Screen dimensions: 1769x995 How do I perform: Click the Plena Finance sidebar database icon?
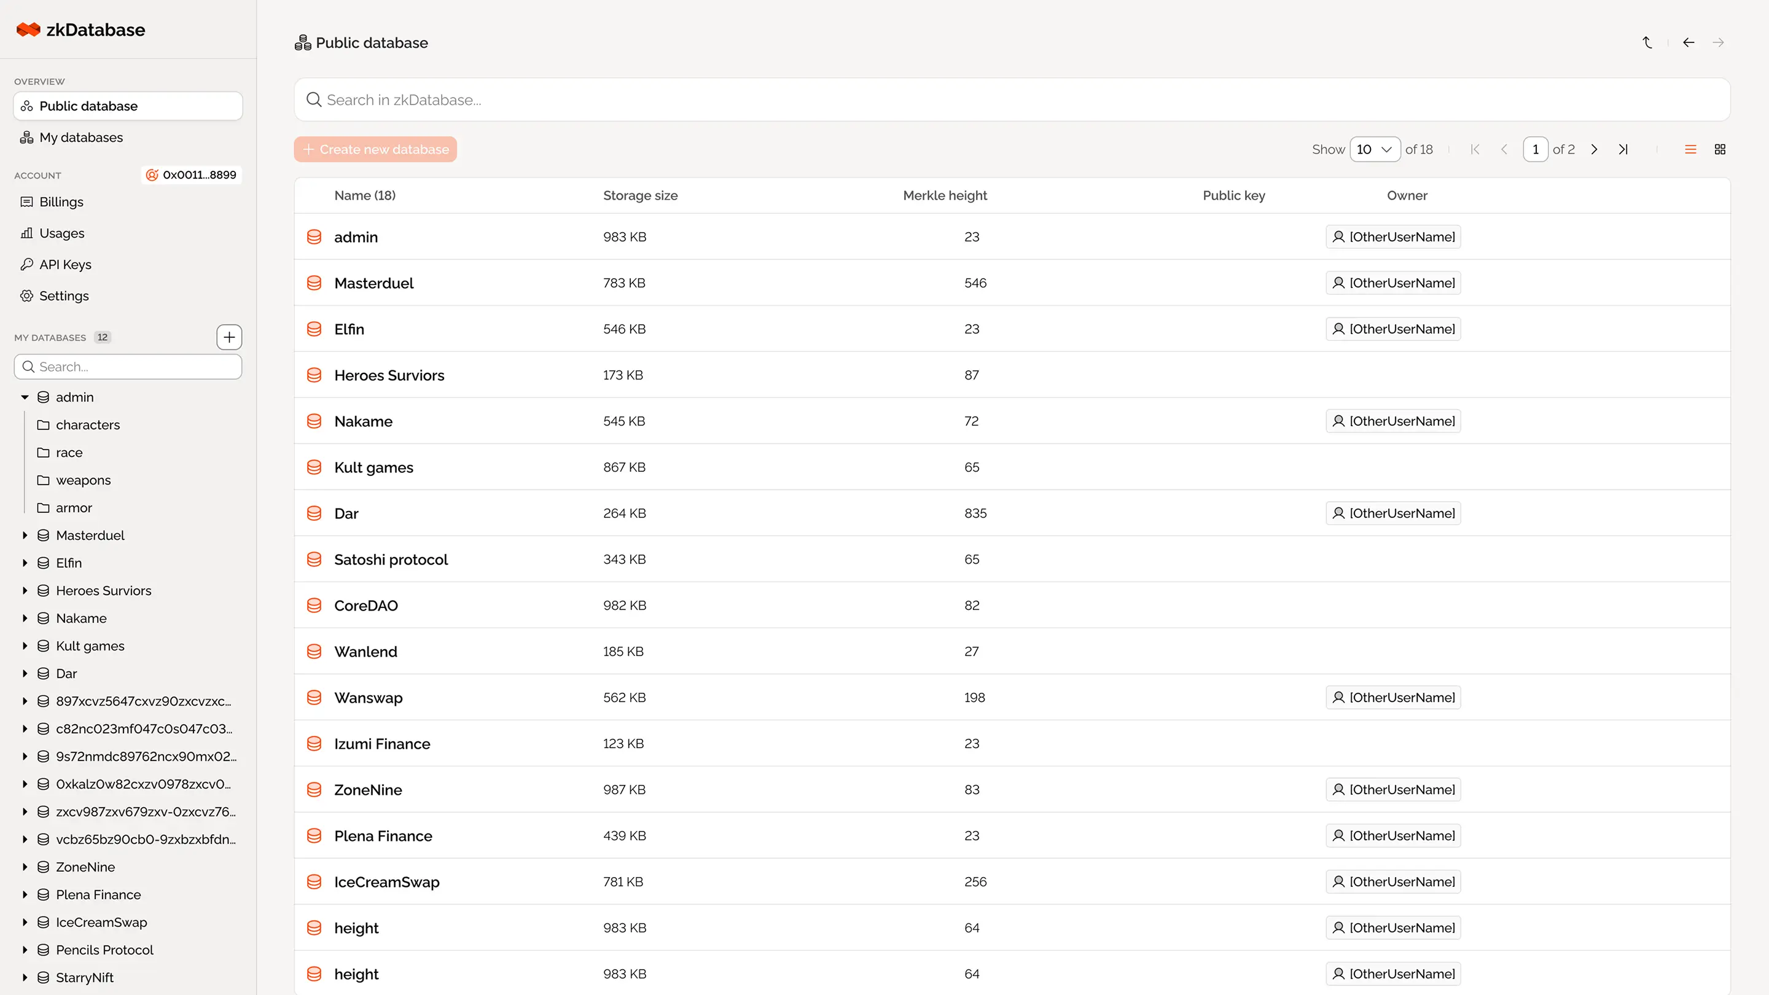tap(43, 895)
